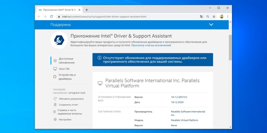This screenshot has width=267, height=133.
Task: Click the page vertical scrollbar thumb
Action: (x=230, y=48)
